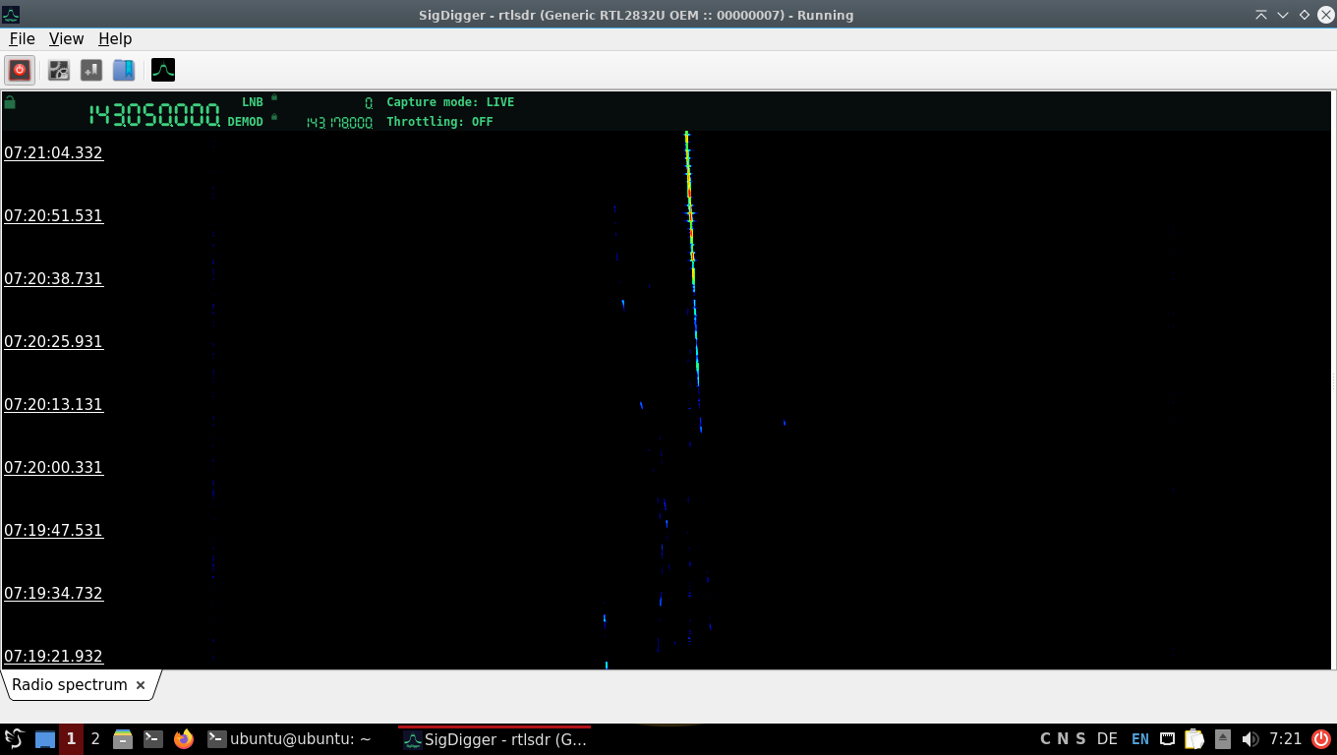Click the show desktop taskbar icon
The width and height of the screenshot is (1337, 755).
45,739
